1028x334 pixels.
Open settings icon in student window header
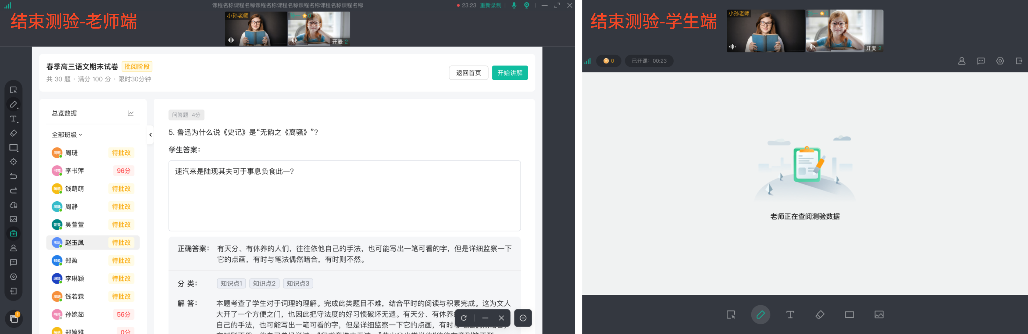coord(1000,61)
